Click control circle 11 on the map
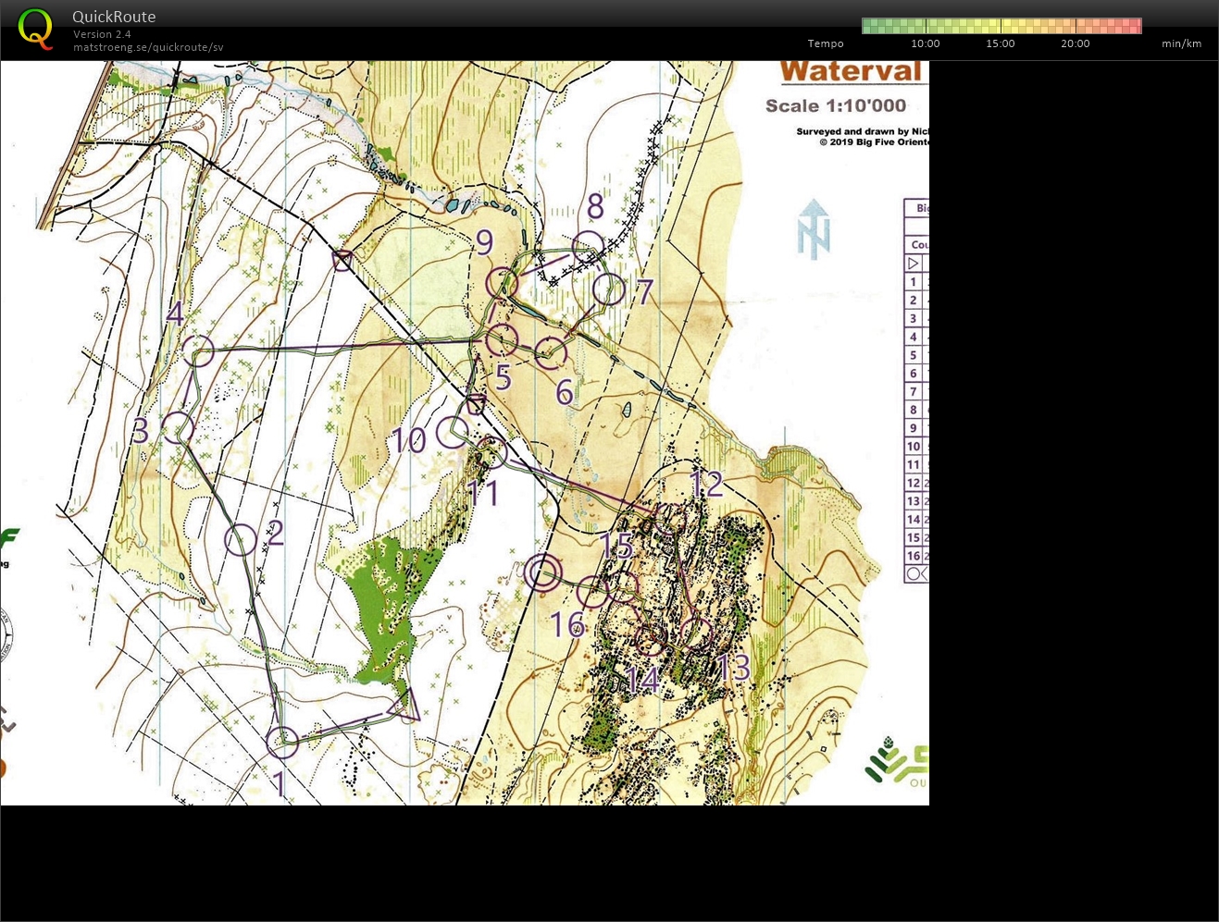This screenshot has height=922, width=1219. pos(492,452)
